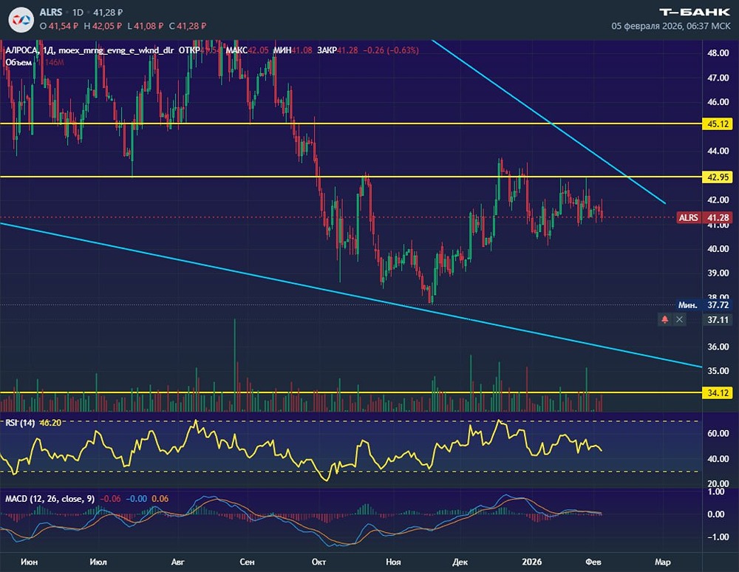Click the Окт month label on time axis

(x=319, y=562)
